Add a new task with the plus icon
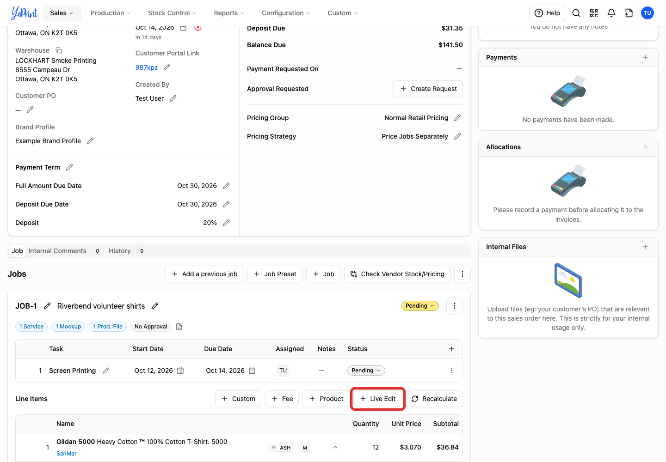This screenshot has width=666, height=462. tap(451, 349)
